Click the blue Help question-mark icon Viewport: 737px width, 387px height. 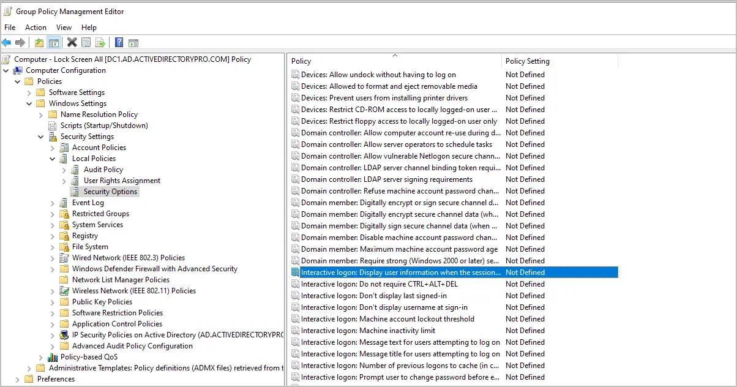tap(119, 42)
